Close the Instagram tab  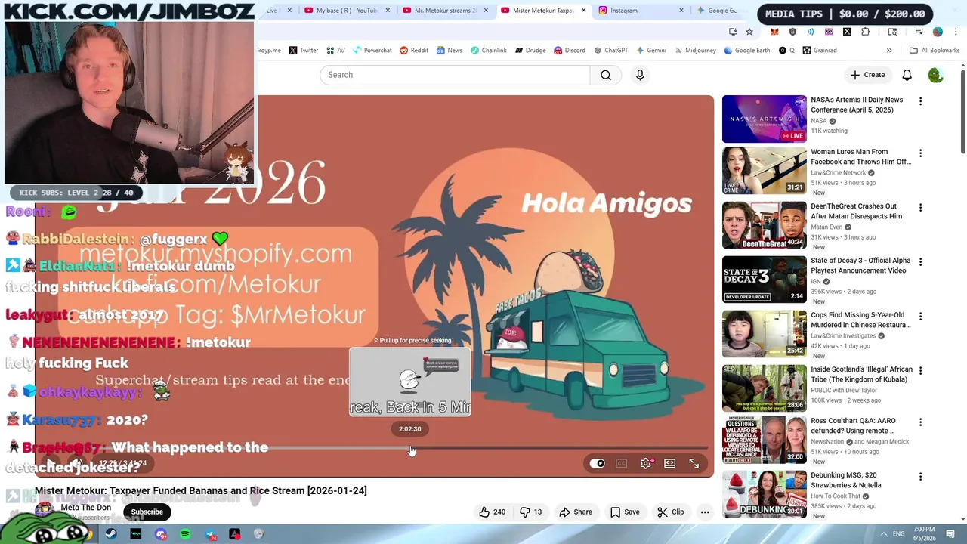coord(681,11)
